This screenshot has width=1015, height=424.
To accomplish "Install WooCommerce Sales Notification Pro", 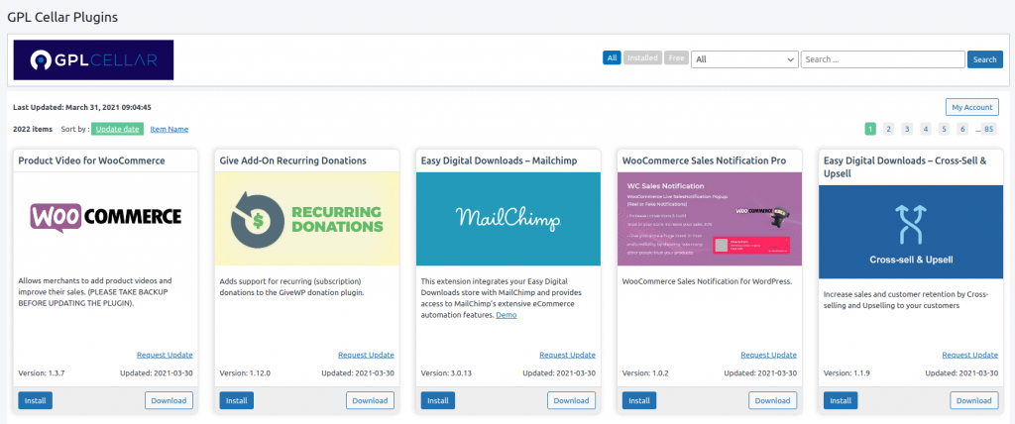I will 639,400.
